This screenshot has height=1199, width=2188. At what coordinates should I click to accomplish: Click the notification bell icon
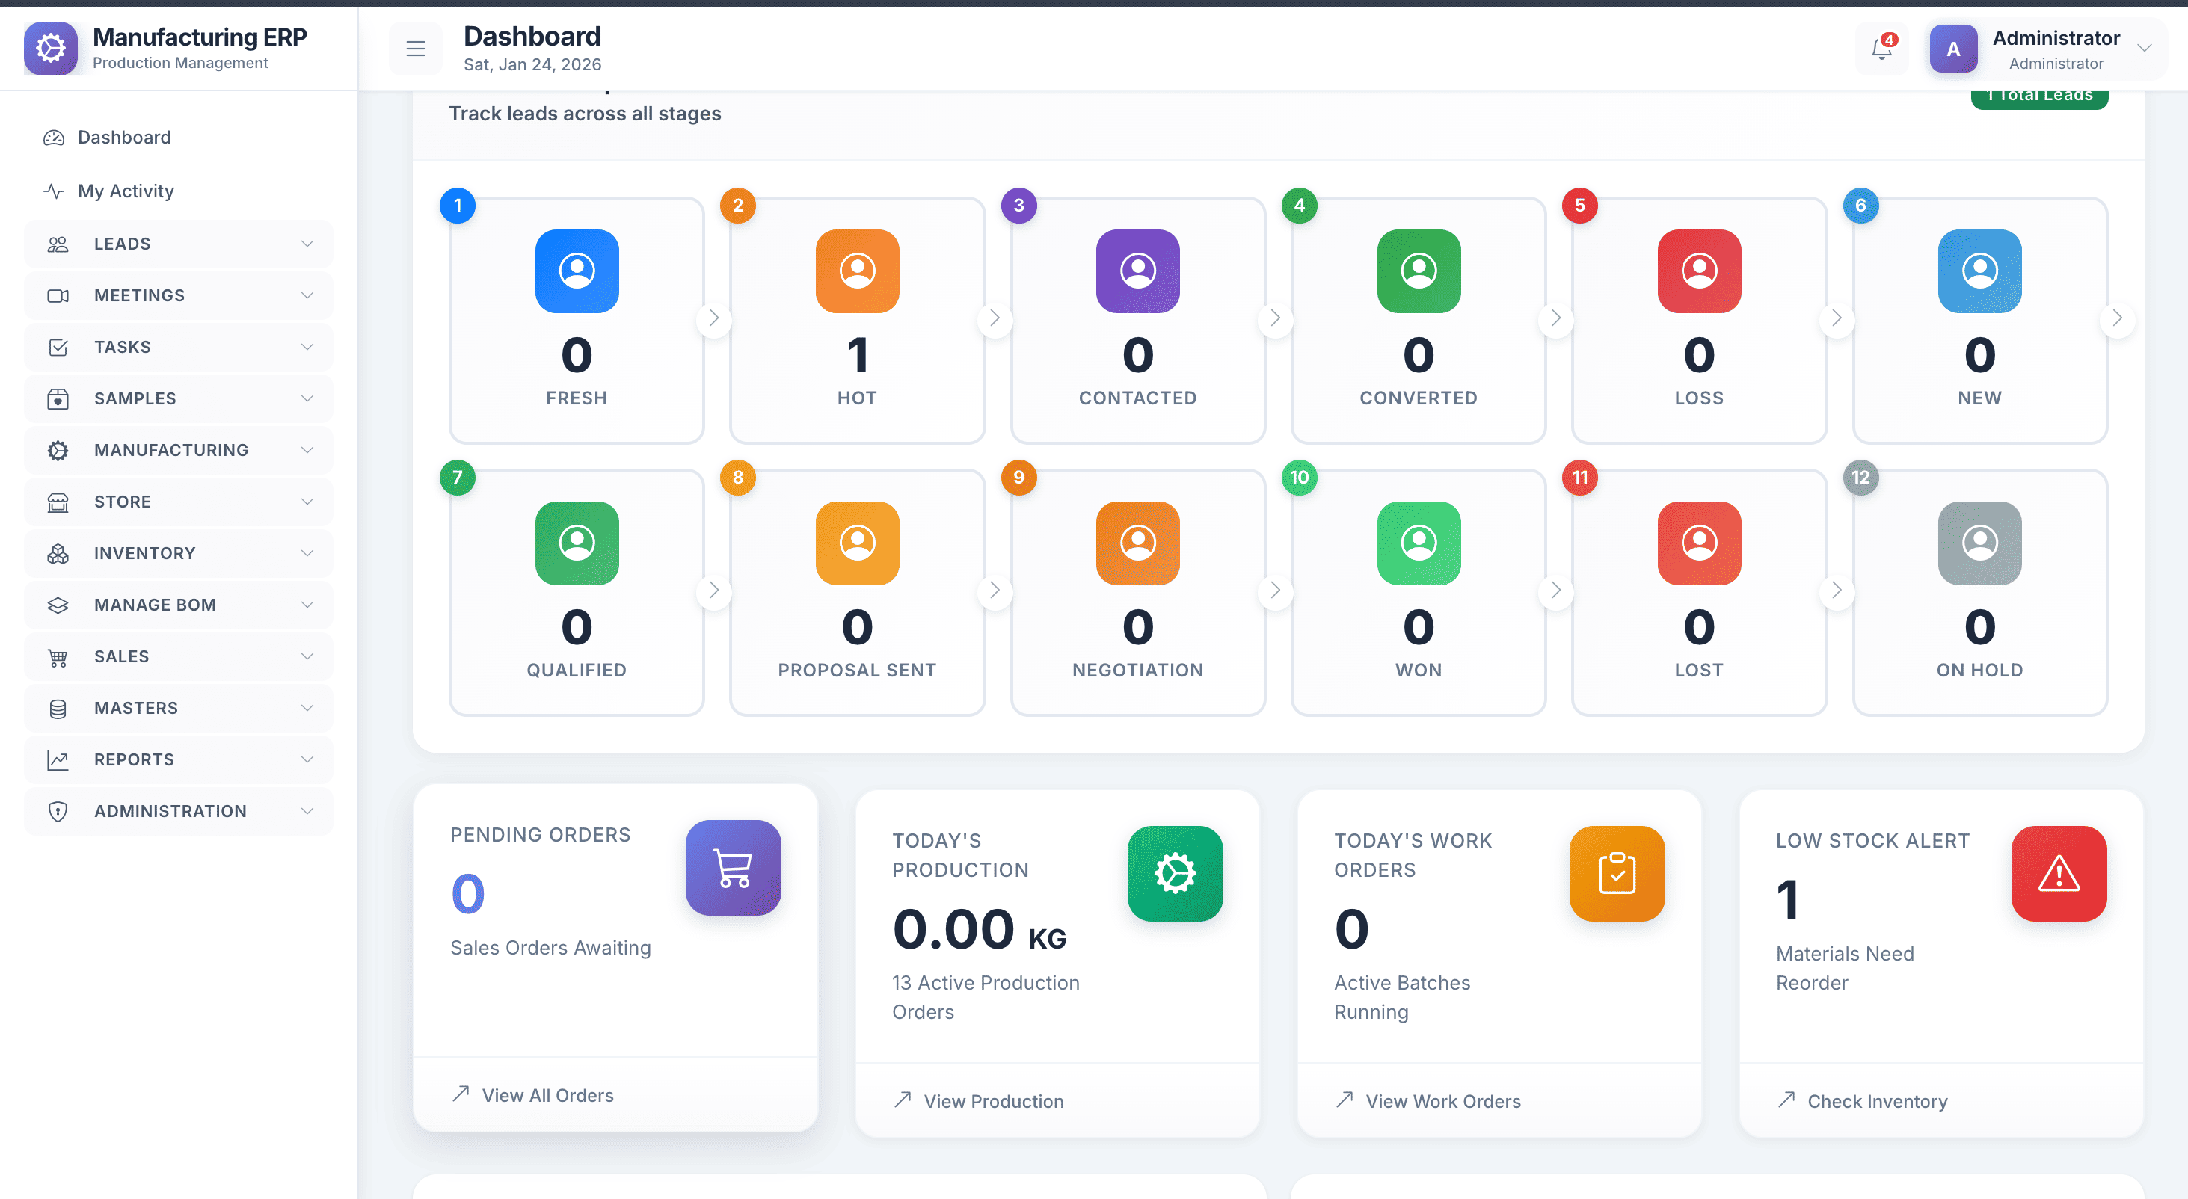(x=1881, y=49)
